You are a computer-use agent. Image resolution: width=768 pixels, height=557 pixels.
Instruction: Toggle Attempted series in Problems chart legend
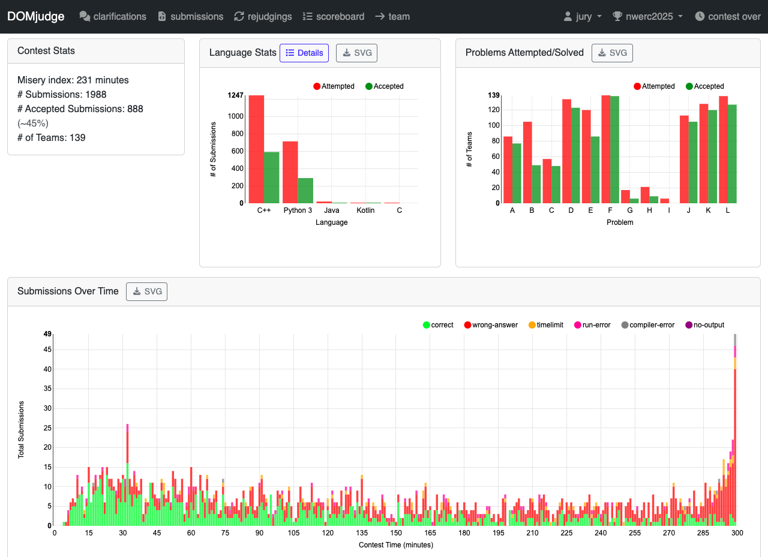(655, 86)
